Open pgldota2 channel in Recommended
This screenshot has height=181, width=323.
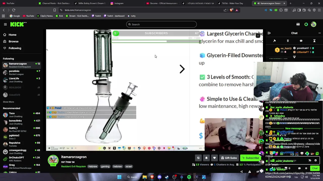click(21, 137)
